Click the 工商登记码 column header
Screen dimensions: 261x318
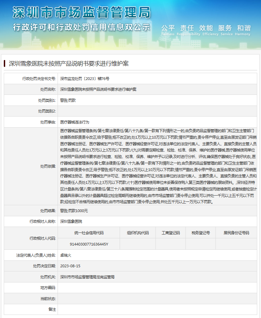[x=171, y=233]
